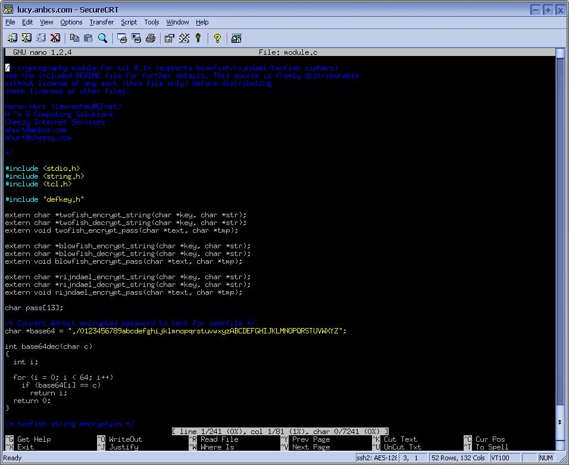Click the small arrow control at scrollbar bottom
The image size is (569, 465).
[560, 422]
